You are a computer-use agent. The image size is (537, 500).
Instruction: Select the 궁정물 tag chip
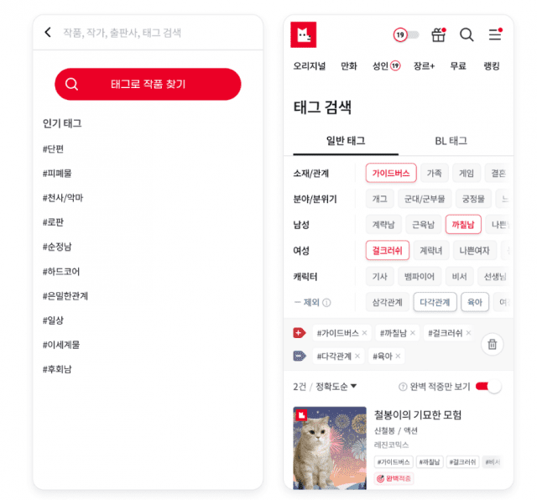[x=473, y=199]
